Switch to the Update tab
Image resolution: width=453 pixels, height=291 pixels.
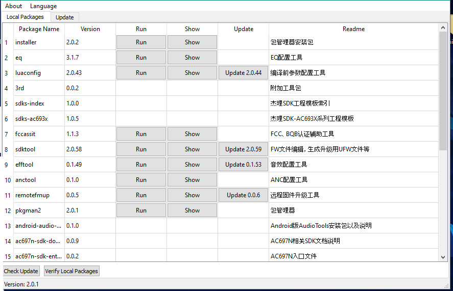pos(65,17)
